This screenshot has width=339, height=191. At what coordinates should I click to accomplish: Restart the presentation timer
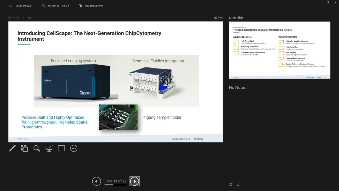(x=29, y=18)
